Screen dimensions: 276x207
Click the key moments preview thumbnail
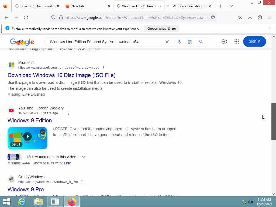click(x=15, y=157)
